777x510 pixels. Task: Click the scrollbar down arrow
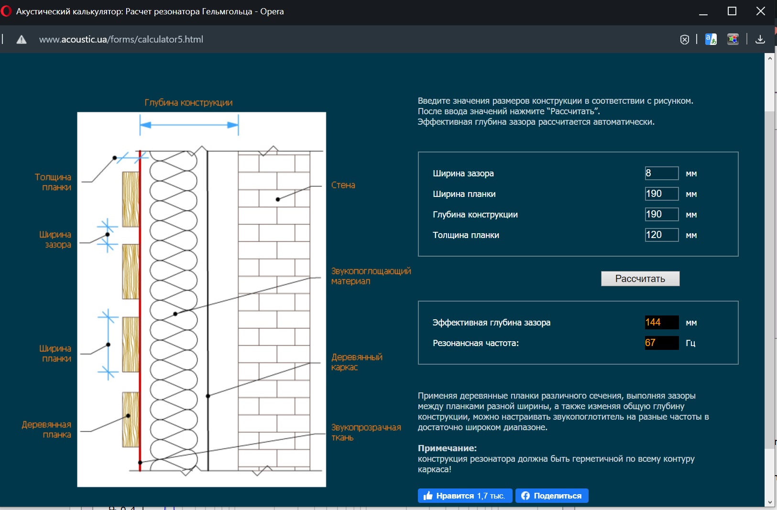click(x=770, y=502)
